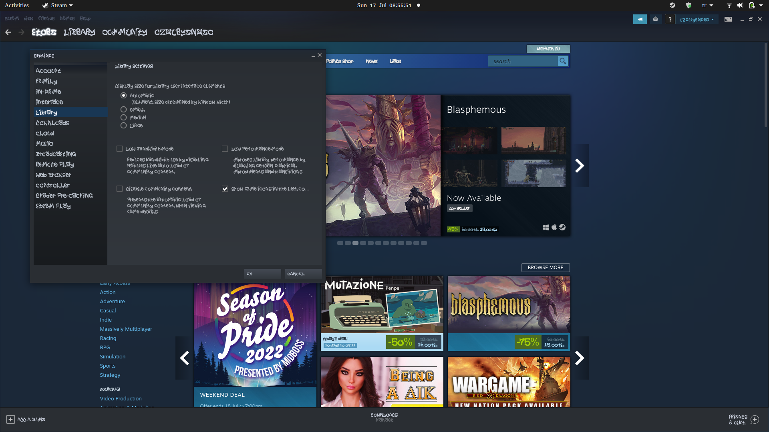Select Medium display size radio button
The height and width of the screenshot is (432, 769).
pos(123,118)
